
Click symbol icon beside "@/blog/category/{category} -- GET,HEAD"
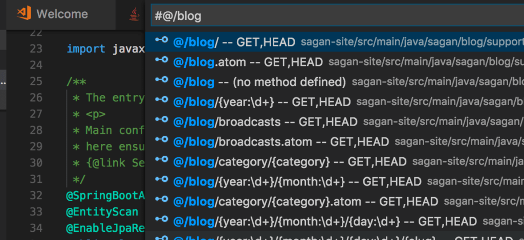click(162, 161)
